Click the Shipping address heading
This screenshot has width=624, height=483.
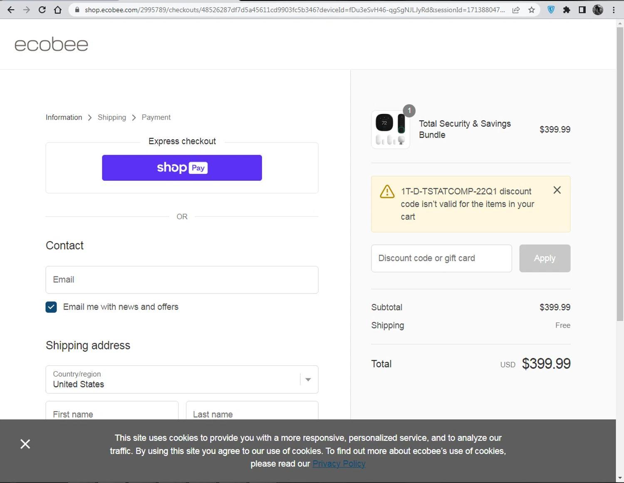pos(88,345)
